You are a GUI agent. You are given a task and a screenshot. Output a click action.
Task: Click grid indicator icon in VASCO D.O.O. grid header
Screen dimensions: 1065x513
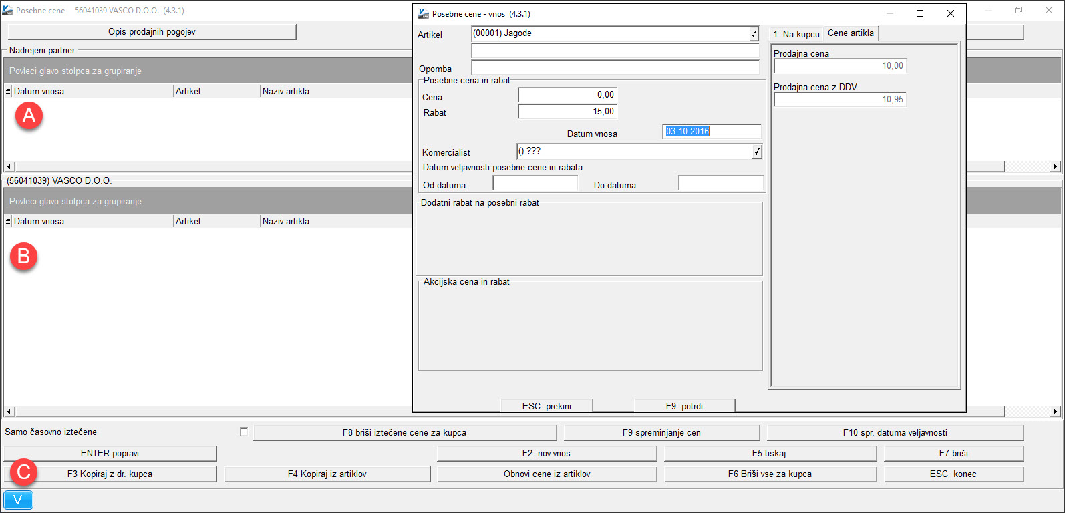(x=8, y=221)
